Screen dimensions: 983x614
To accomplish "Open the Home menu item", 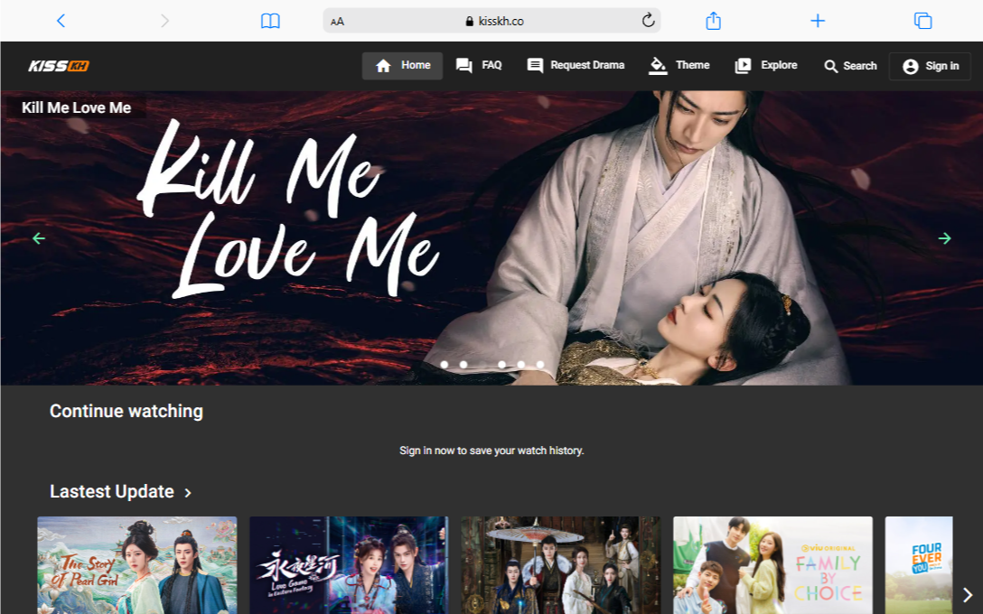I will (403, 66).
